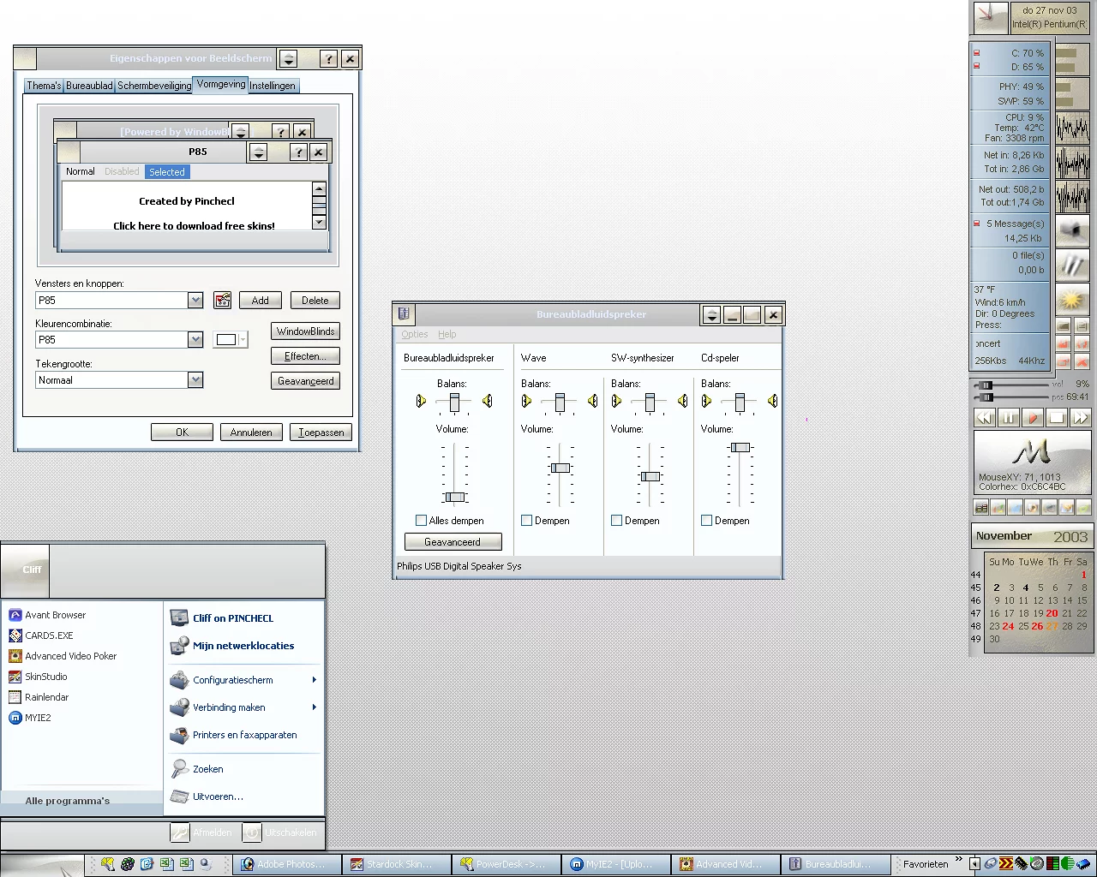Screen dimensions: 1097x877
Task: Expand the Tekengrootte dropdown
Action: click(195, 380)
